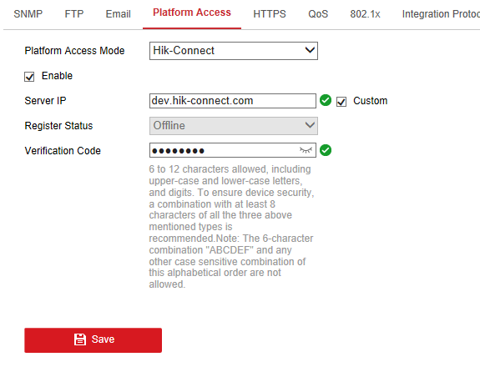Click the Server IP text field

click(233, 101)
